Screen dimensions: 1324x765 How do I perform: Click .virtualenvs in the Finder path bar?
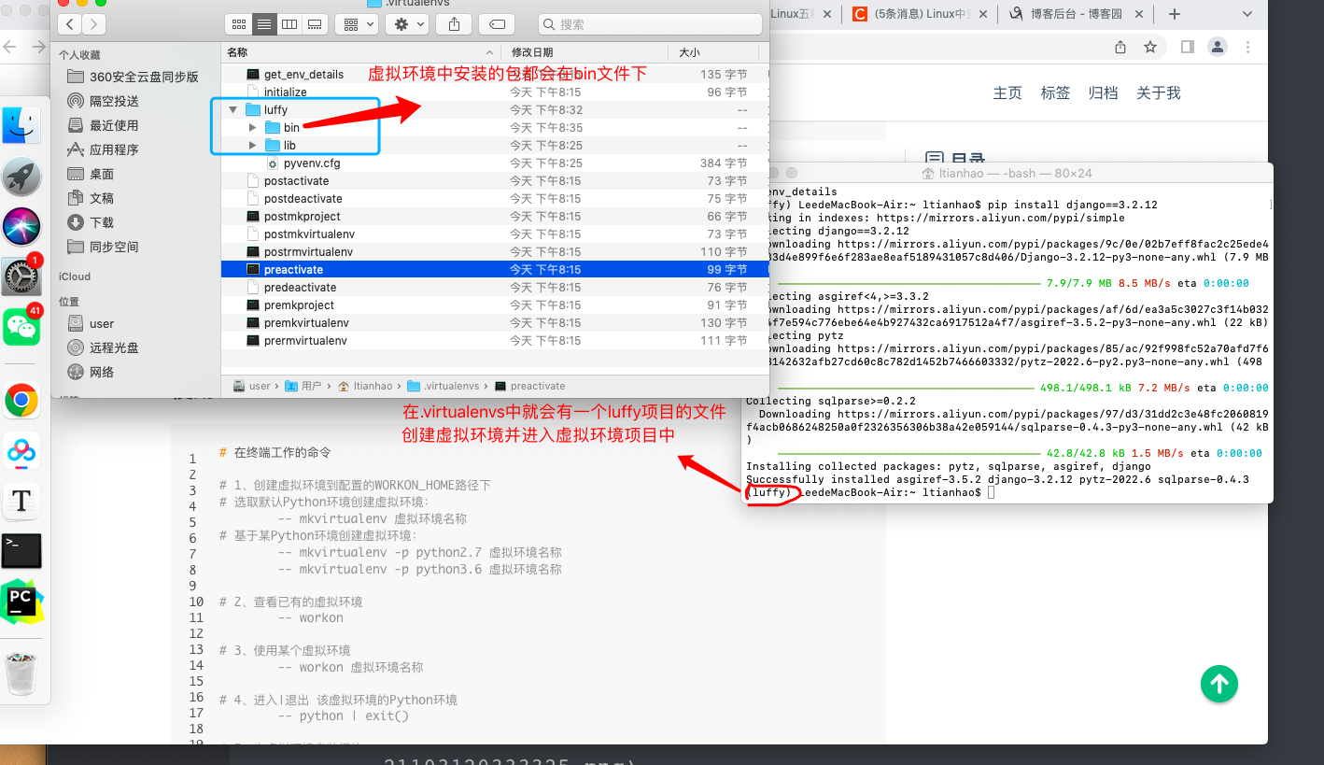click(444, 386)
